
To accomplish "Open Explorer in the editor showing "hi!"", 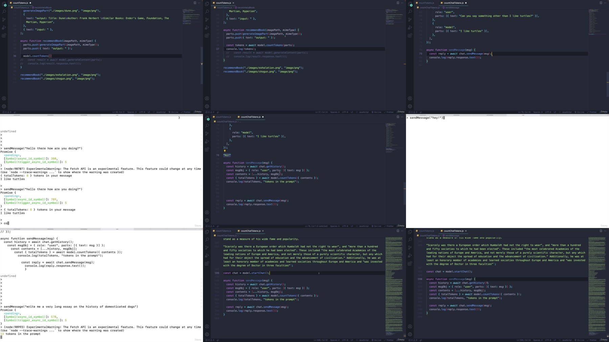I will point(207,118).
